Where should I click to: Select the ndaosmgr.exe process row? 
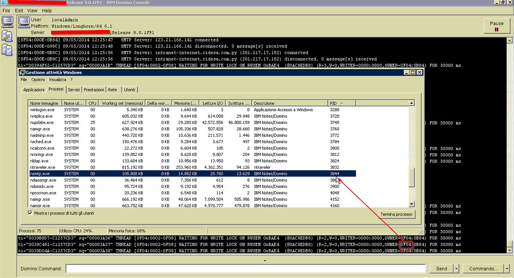click(192, 180)
